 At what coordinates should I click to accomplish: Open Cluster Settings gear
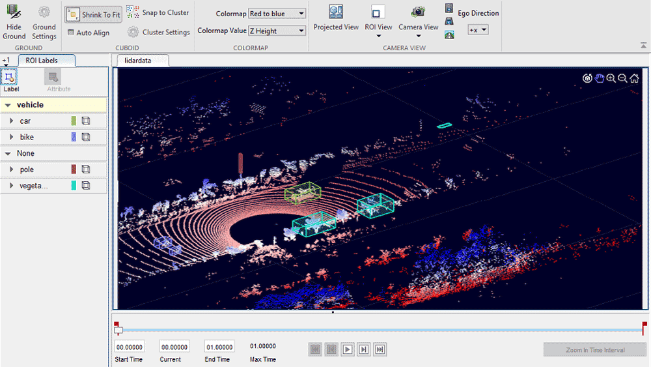click(133, 32)
